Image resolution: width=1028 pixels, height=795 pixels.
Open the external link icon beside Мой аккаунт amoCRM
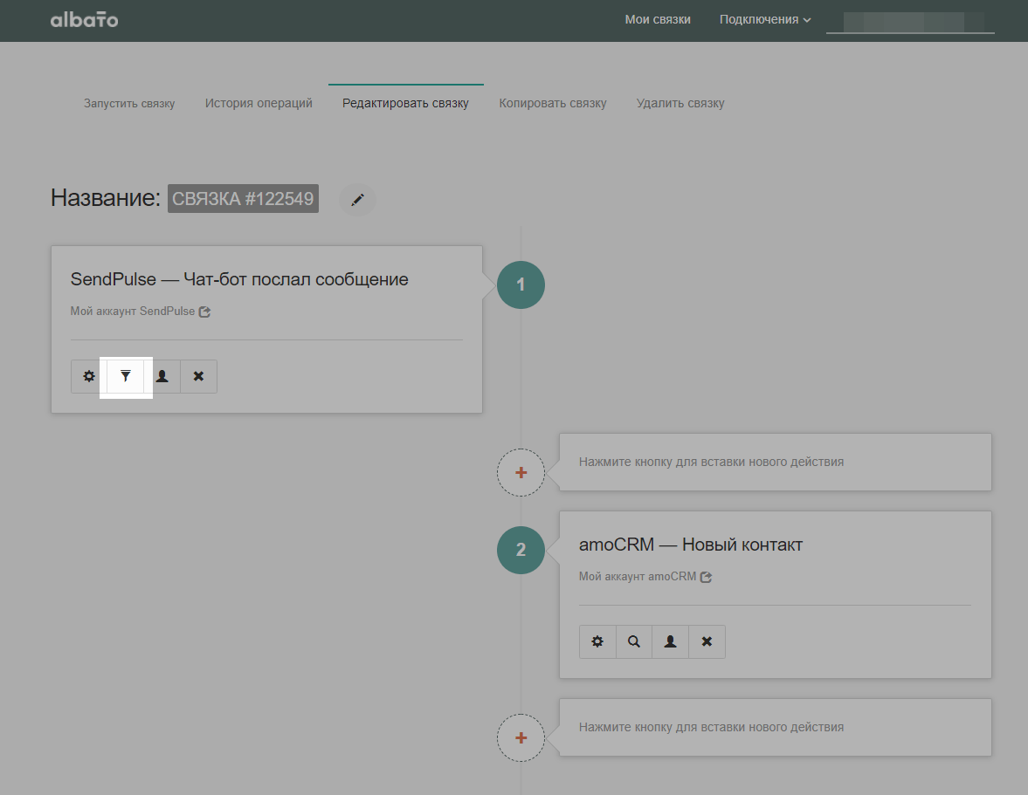706,577
